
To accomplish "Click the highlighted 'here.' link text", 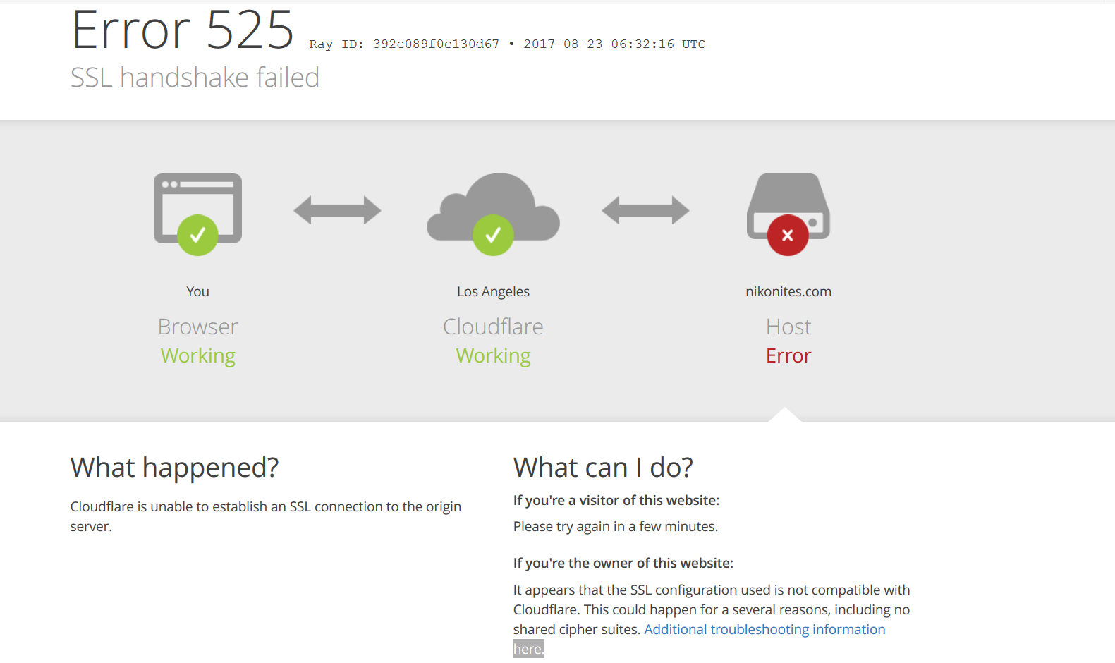I will coord(528,649).
